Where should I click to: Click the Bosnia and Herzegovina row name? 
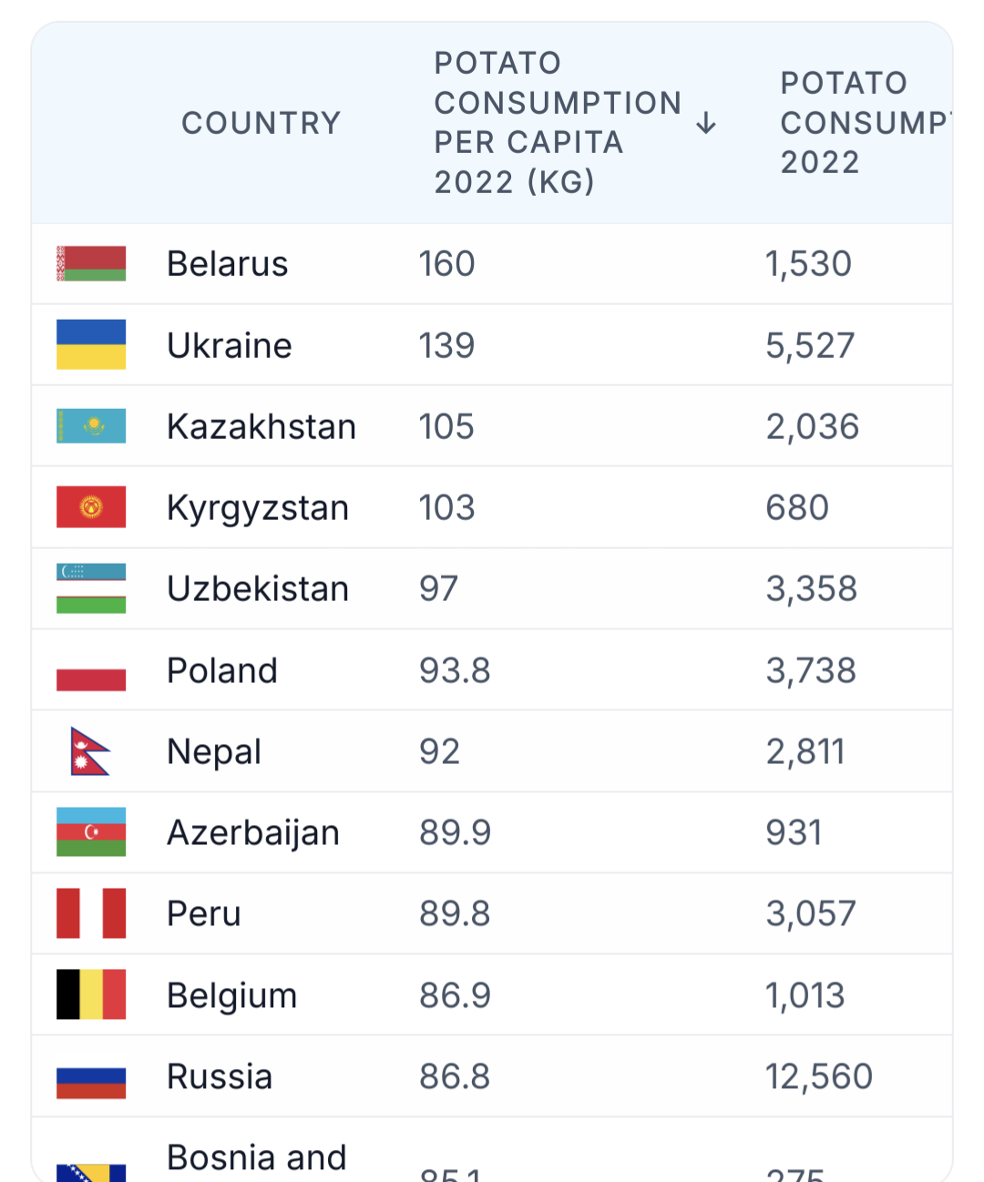[256, 1158]
